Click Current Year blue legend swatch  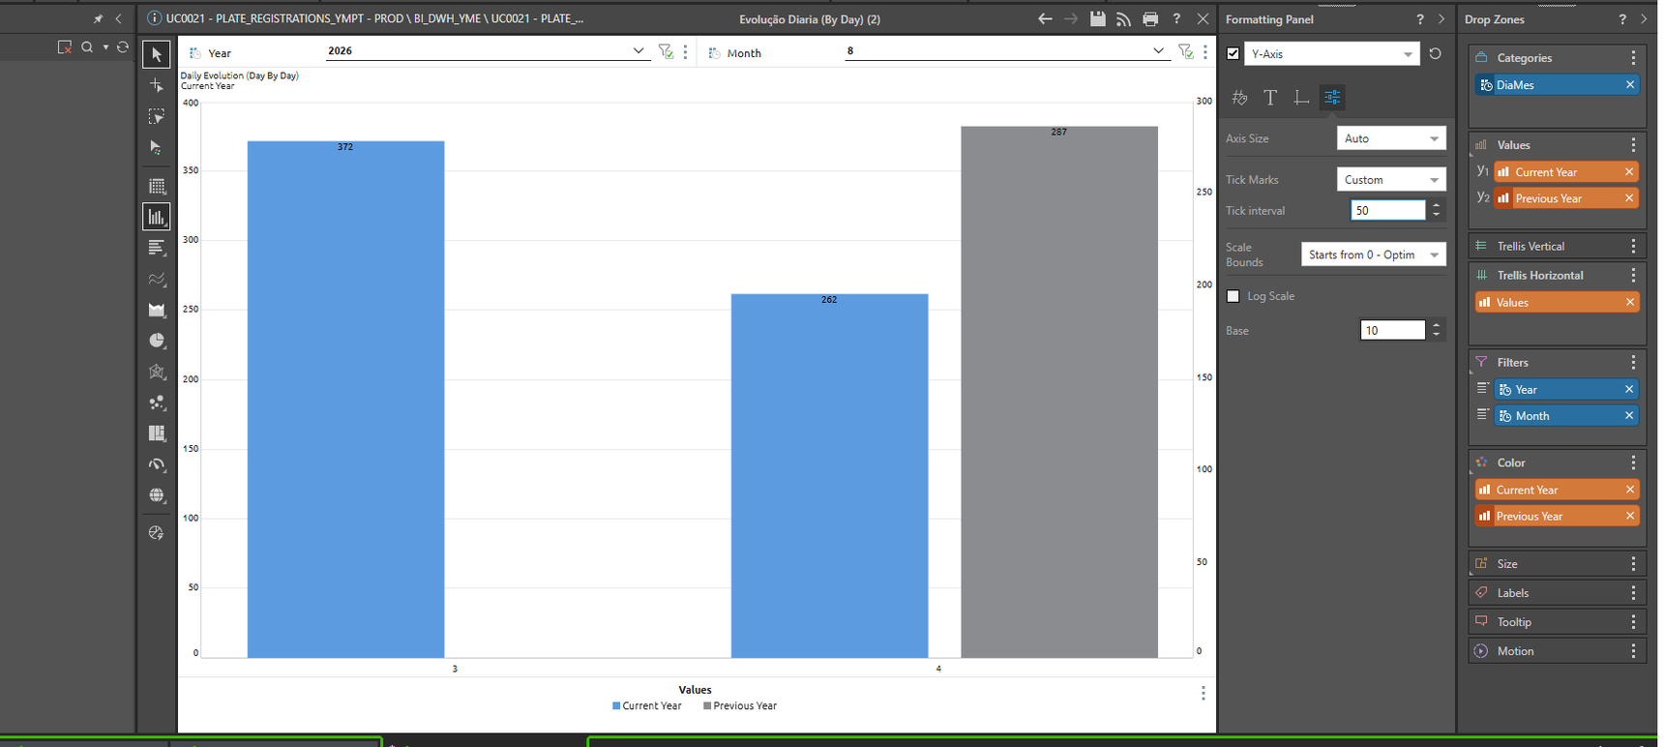[616, 706]
